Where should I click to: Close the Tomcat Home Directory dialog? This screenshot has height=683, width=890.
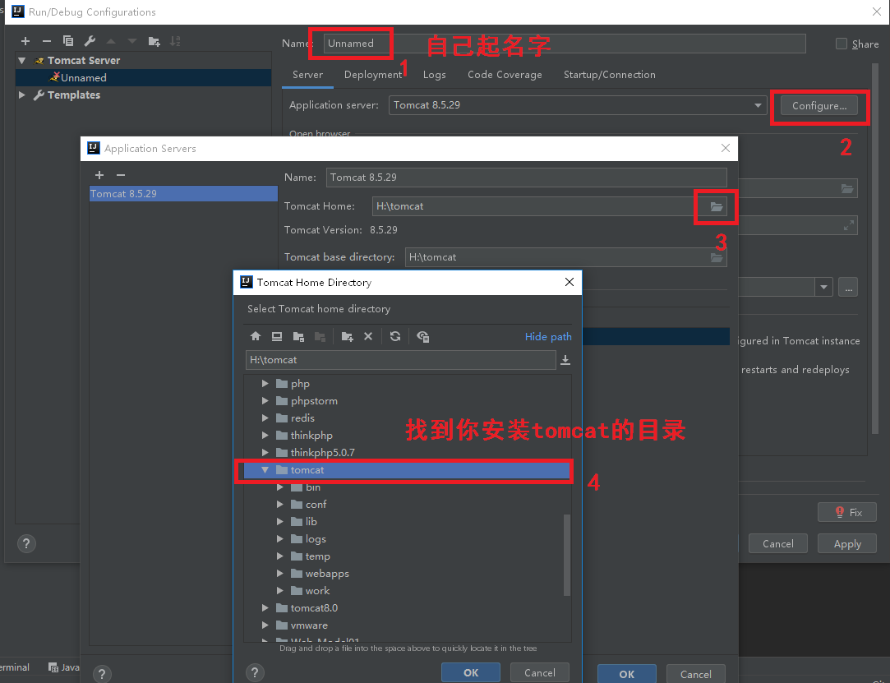[x=570, y=282]
